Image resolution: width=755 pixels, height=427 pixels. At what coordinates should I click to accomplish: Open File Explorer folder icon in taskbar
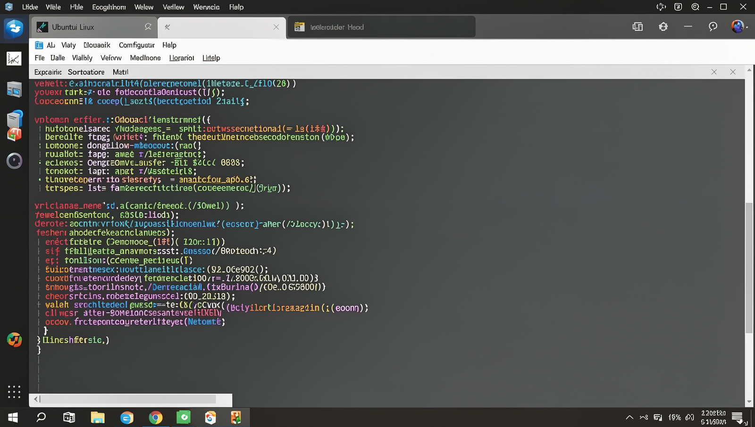98,417
